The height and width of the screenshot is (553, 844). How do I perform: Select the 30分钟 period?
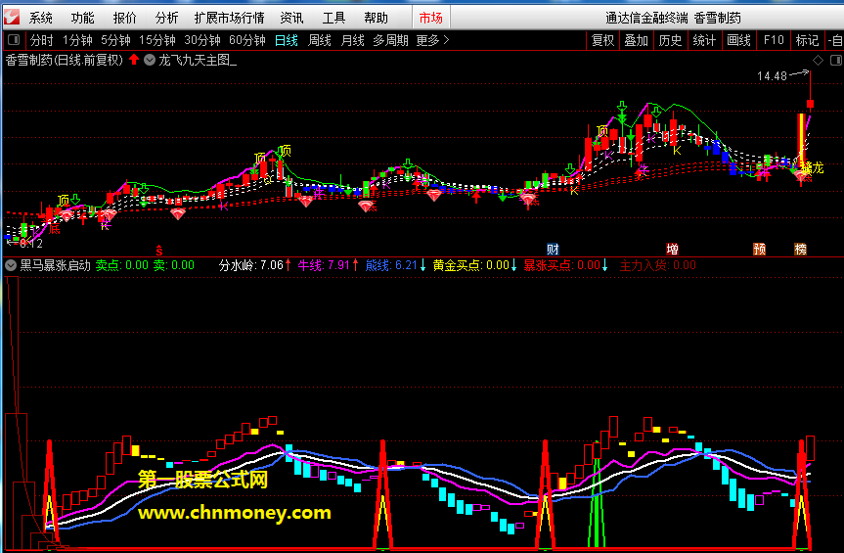(202, 40)
